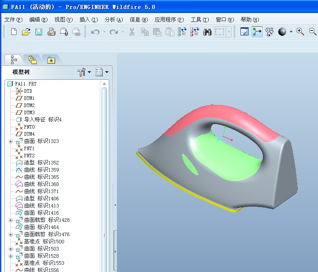Open the 应用程序(P) menu
The width and height of the screenshot is (318, 272).
(x=169, y=20)
